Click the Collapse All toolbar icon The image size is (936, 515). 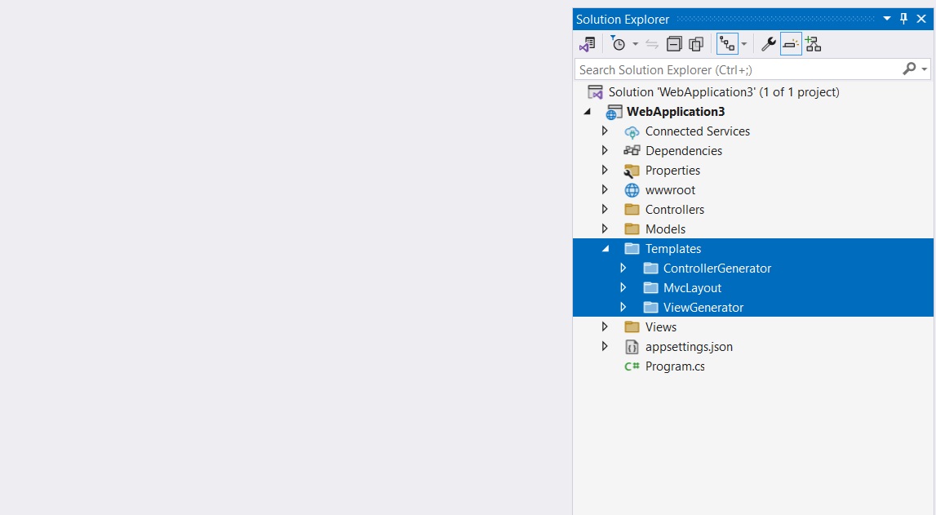tap(674, 44)
